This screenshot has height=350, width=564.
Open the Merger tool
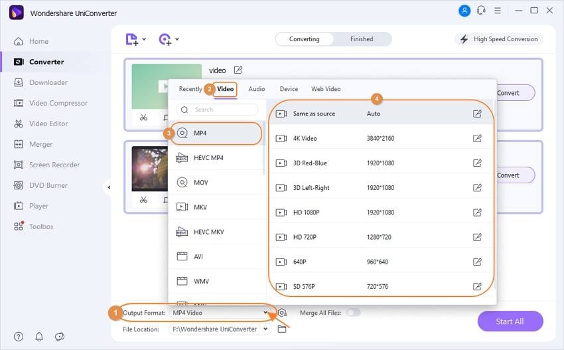33,144
